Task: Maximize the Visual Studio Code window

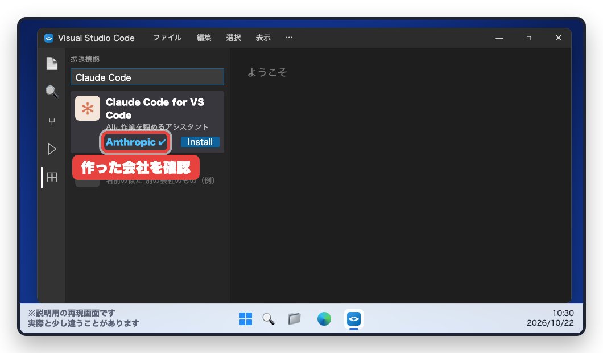Action: (x=529, y=38)
